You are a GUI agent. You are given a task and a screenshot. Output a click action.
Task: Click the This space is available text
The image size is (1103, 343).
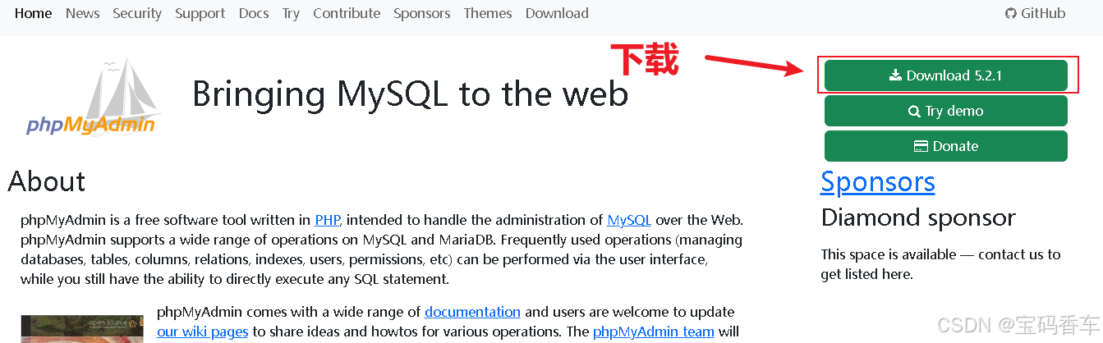940,264
